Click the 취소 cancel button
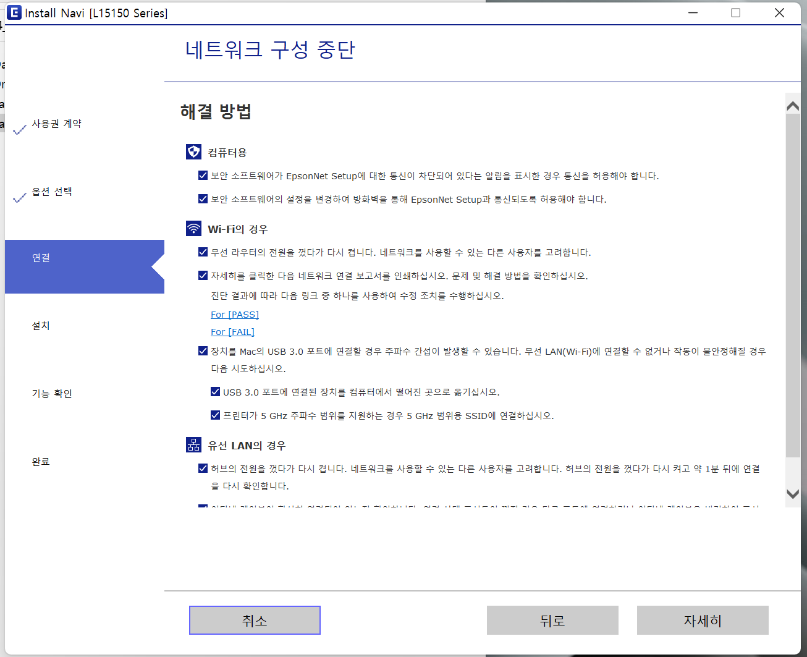 coord(255,620)
